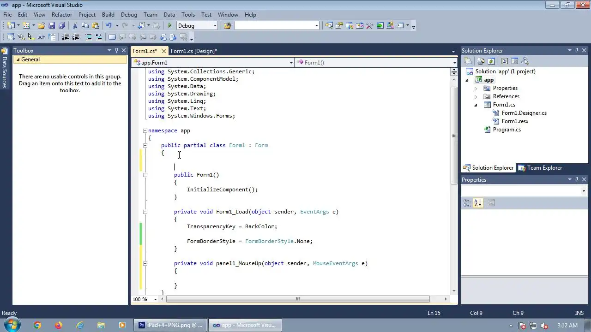Comment out the selected lines icon
The image size is (591, 332).
point(89,37)
